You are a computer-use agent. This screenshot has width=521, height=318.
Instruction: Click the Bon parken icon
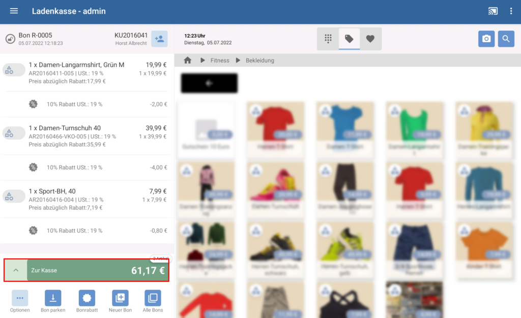(53, 298)
